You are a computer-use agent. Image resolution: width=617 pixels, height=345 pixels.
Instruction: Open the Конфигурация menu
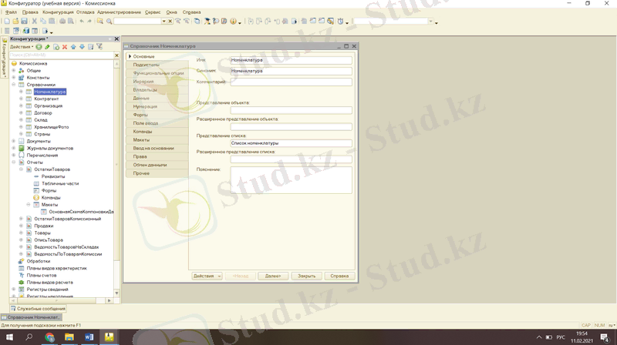pyautogui.click(x=58, y=12)
